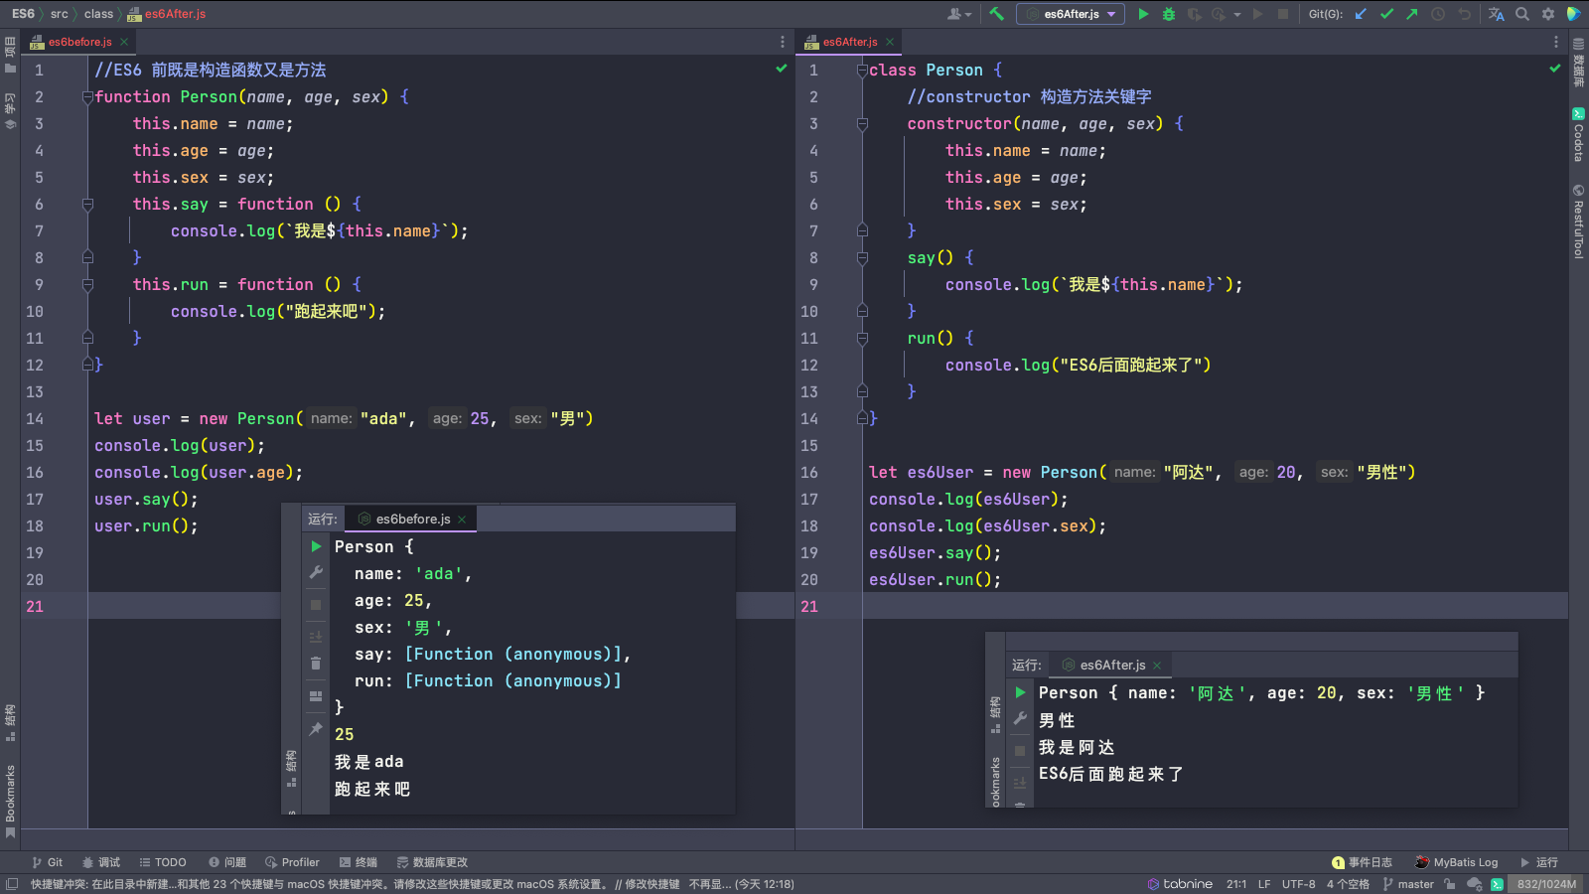Open Search Everywhere magnifier icon

pyautogui.click(x=1522, y=14)
